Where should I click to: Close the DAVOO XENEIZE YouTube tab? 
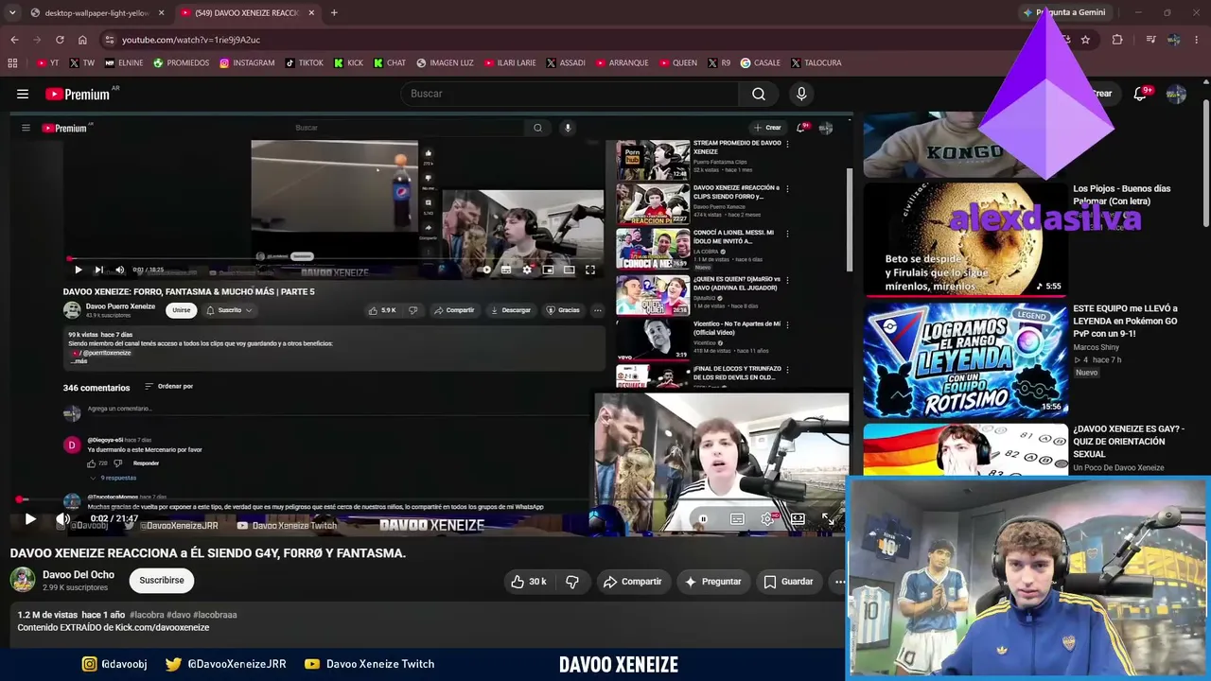pos(311,12)
